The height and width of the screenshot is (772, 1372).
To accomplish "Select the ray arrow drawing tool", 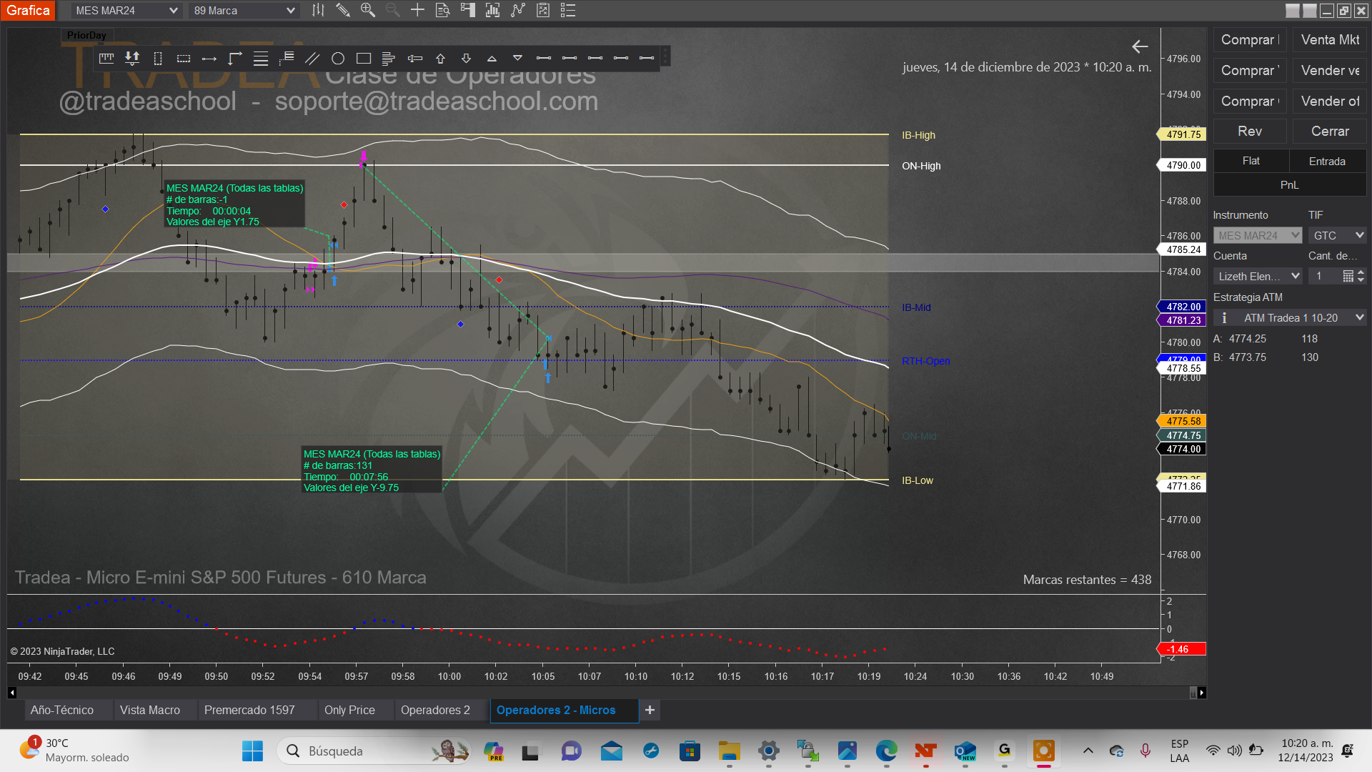I will (x=209, y=59).
